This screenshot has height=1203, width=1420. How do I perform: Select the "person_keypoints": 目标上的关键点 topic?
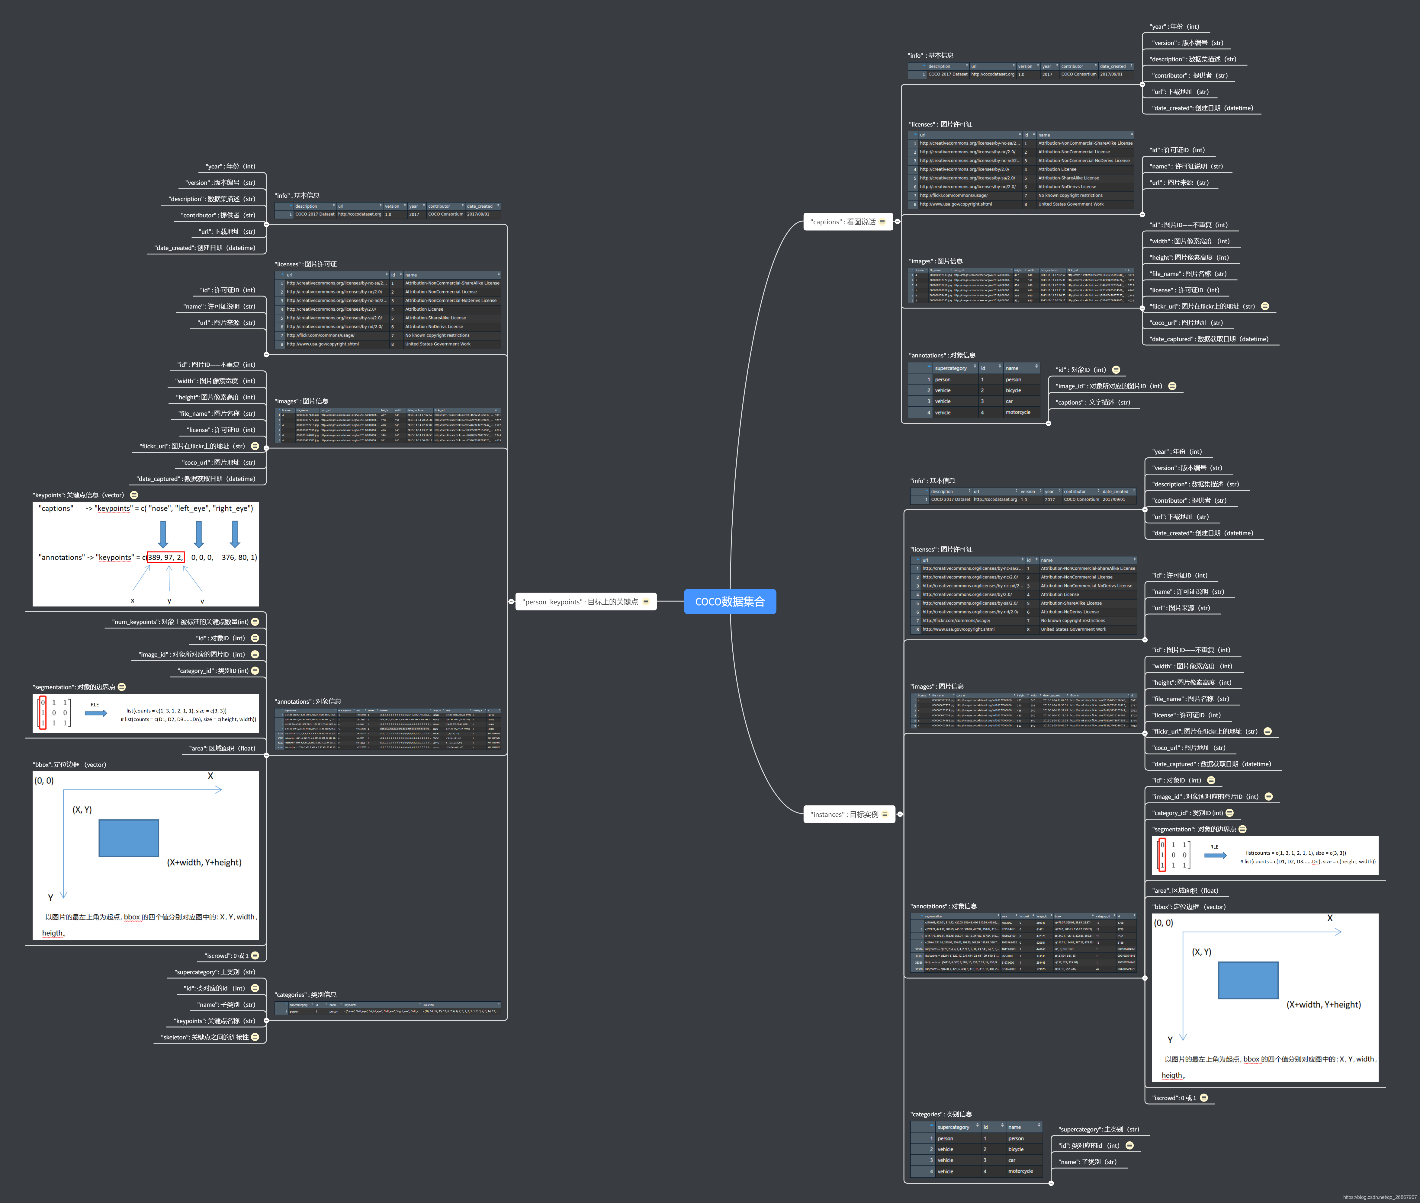(x=586, y=601)
